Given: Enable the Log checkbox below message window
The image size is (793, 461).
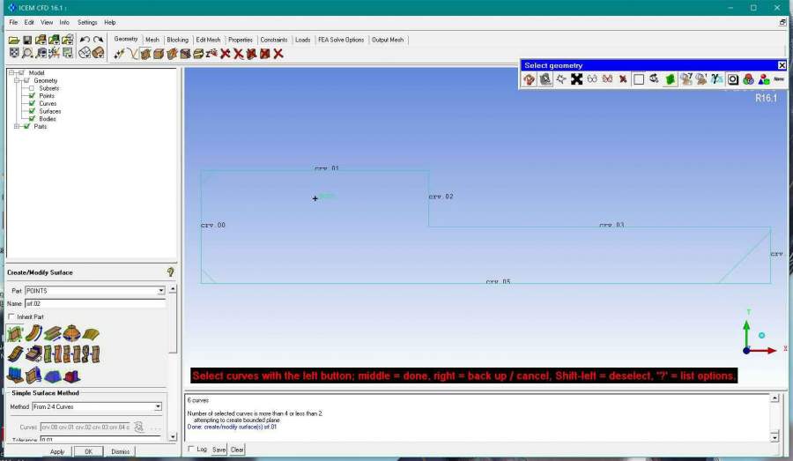Looking at the screenshot, I should pos(191,449).
